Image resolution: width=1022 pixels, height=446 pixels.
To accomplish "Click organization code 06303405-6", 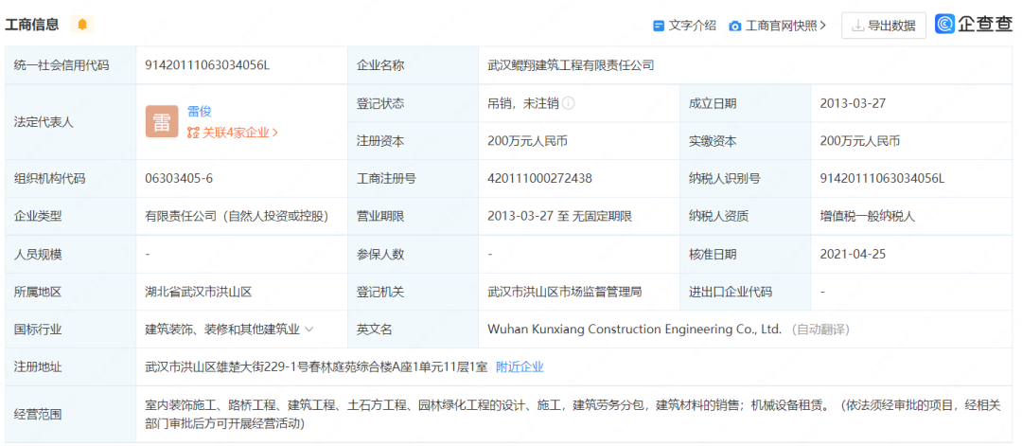I will point(179,179).
